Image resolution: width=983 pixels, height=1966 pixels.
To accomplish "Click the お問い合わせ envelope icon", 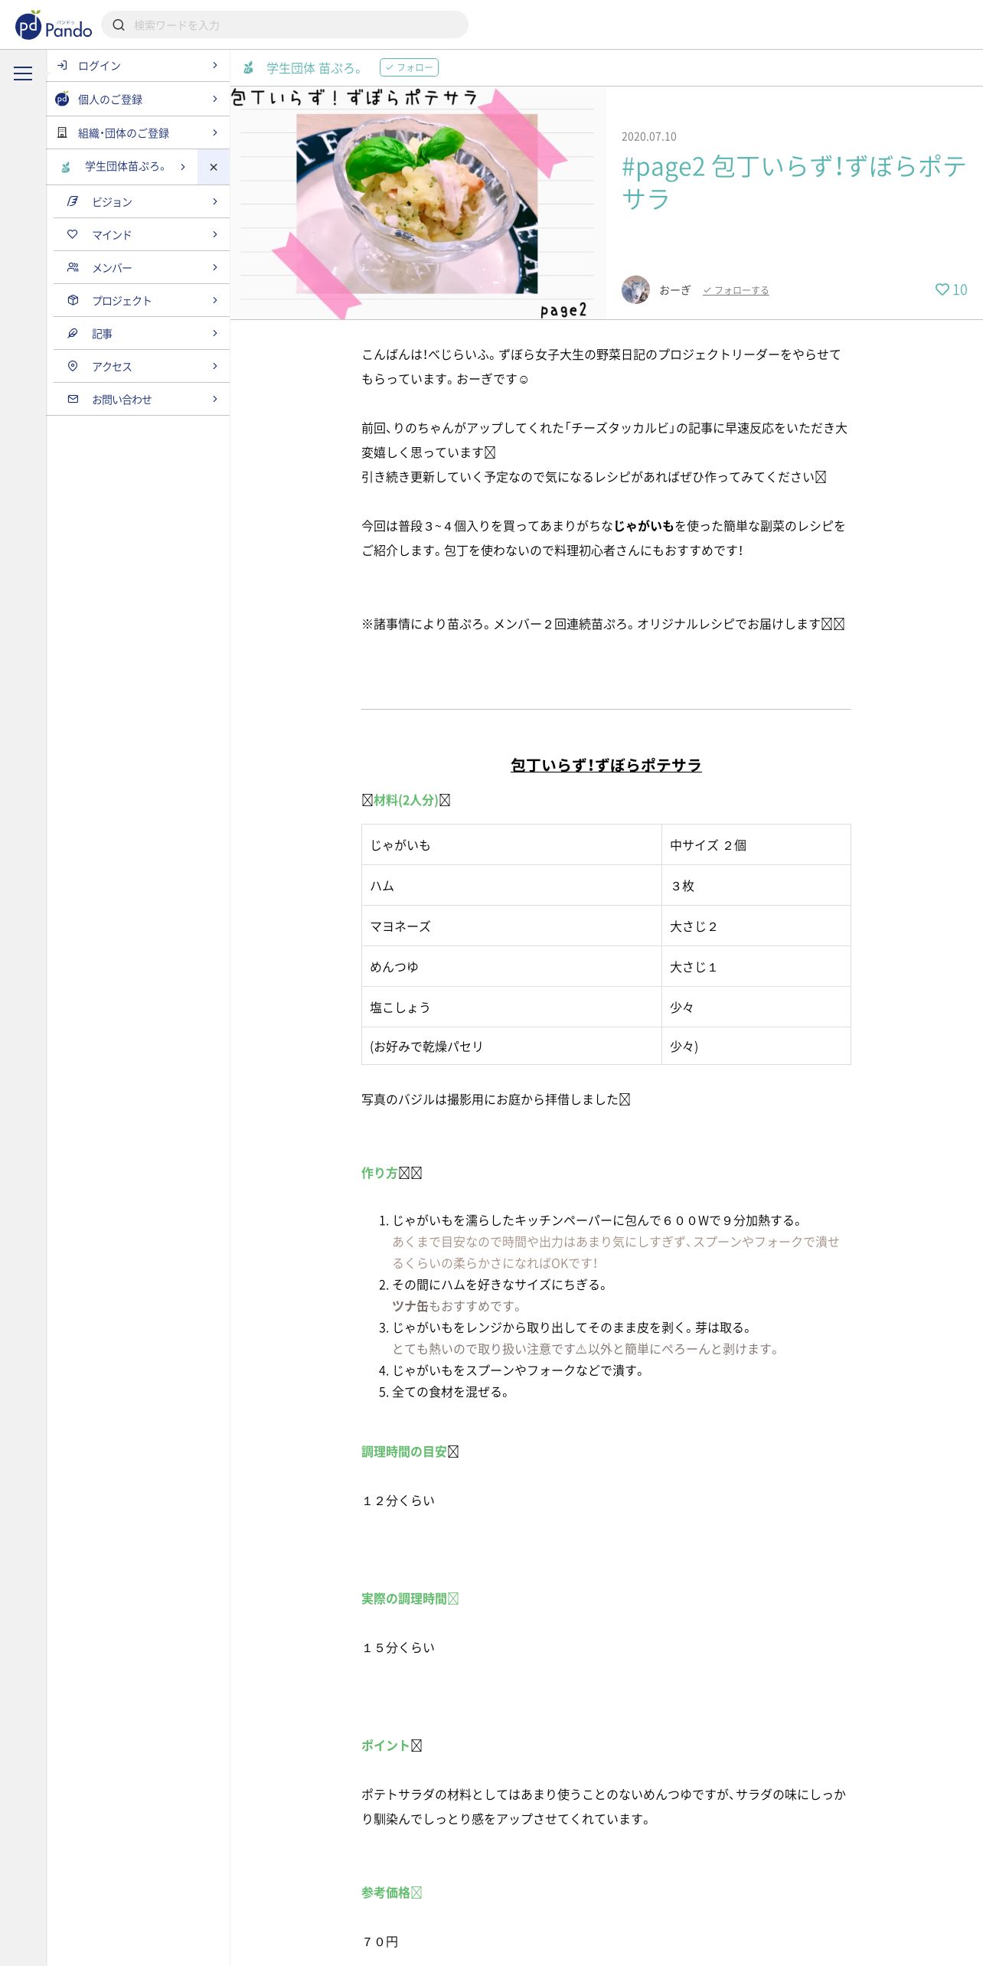I will (73, 399).
